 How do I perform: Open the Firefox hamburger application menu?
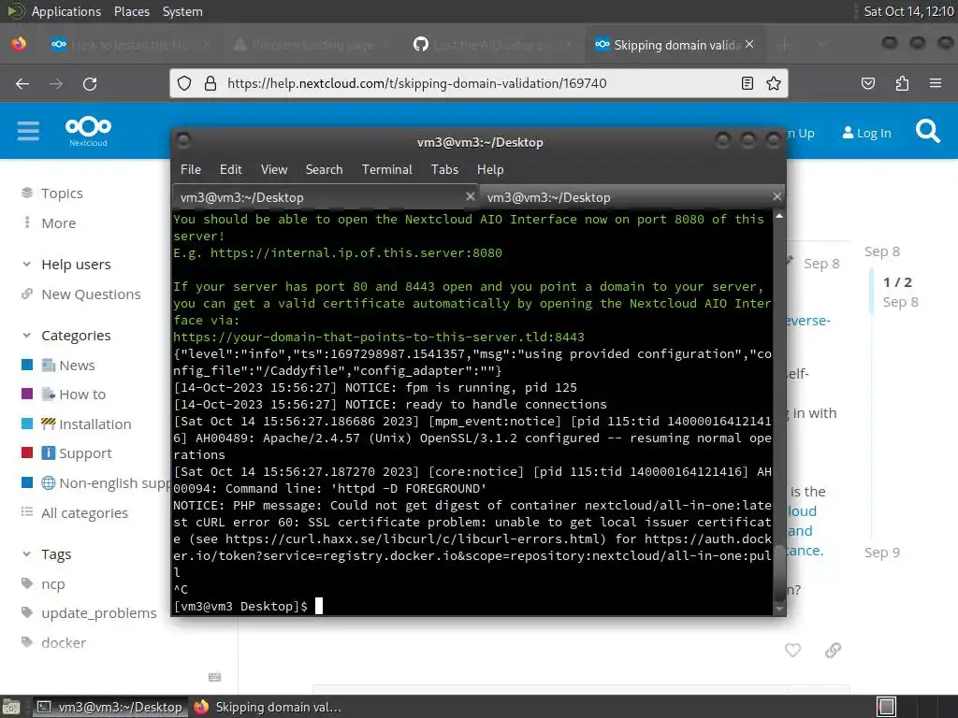click(936, 83)
